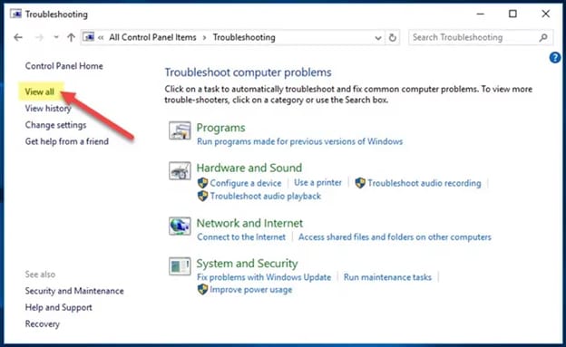Click Troubleshooting breadcrumb segment
Image resolution: width=566 pixels, height=347 pixels.
[244, 37]
